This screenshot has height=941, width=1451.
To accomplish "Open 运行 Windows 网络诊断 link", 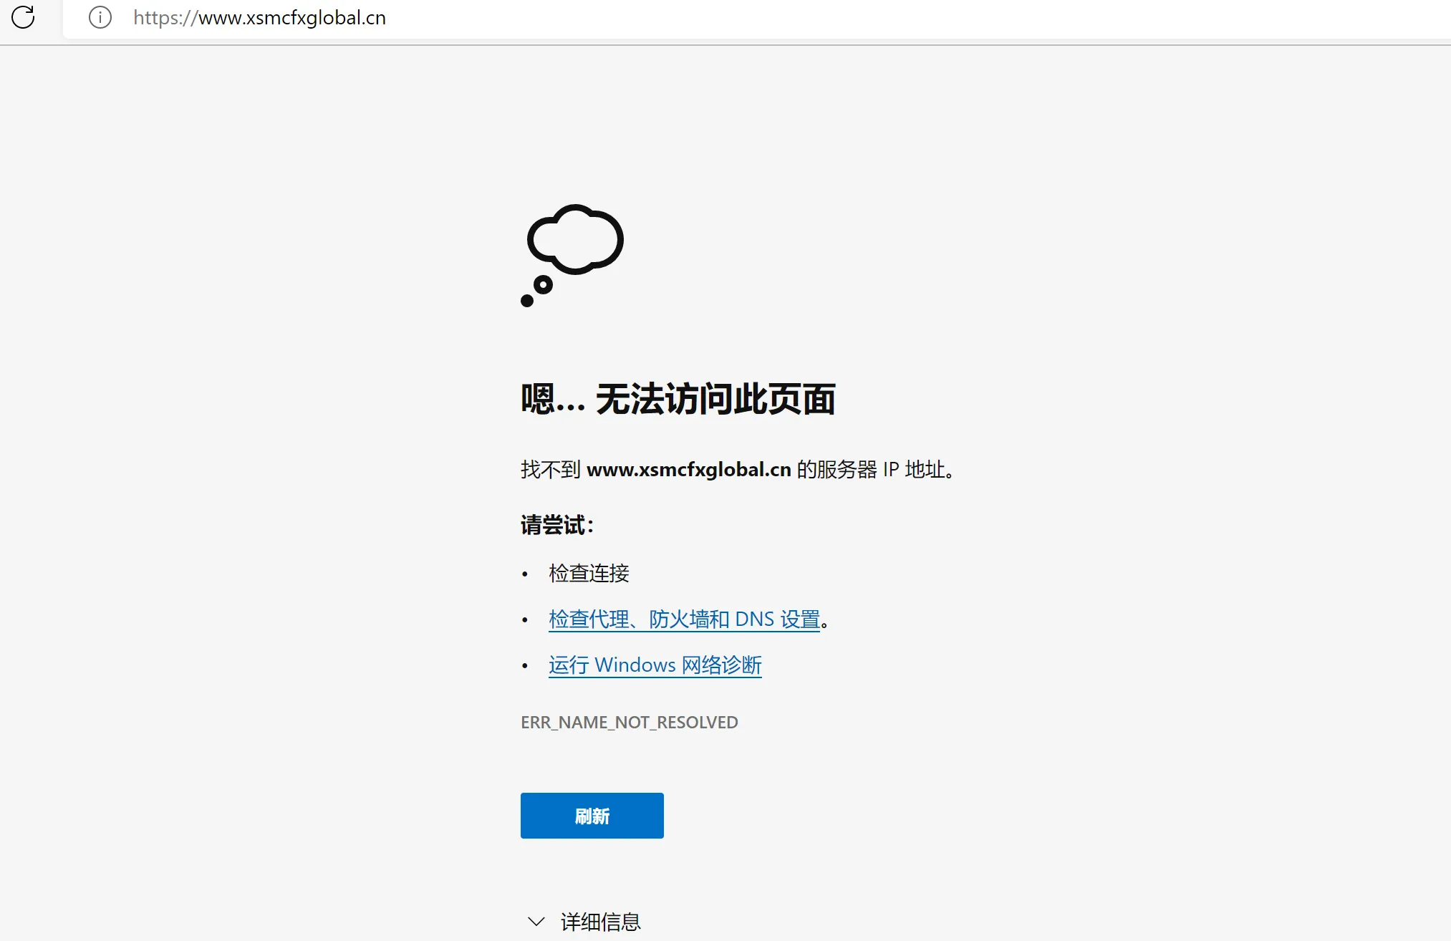I will [655, 665].
